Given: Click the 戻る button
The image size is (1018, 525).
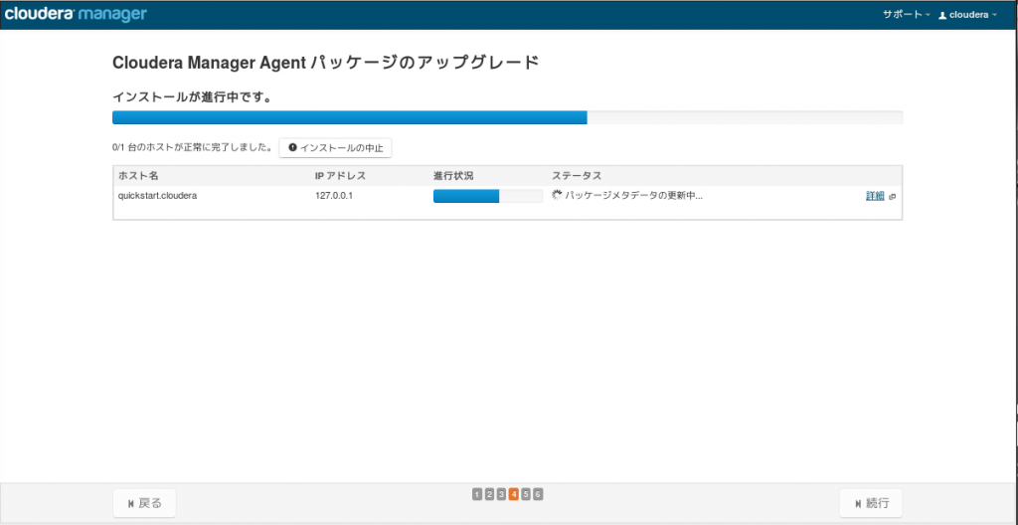Looking at the screenshot, I should pyautogui.click(x=144, y=503).
